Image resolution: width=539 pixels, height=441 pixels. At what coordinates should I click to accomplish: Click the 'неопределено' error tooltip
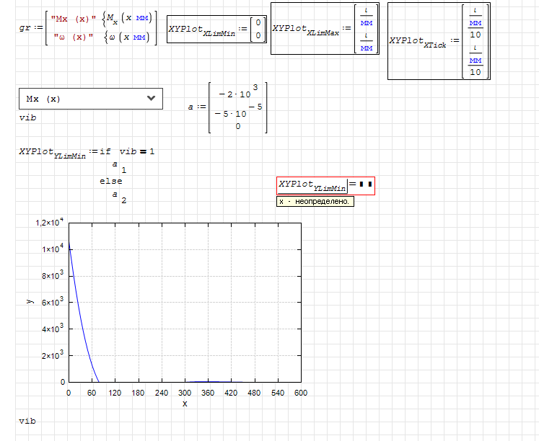[315, 202]
